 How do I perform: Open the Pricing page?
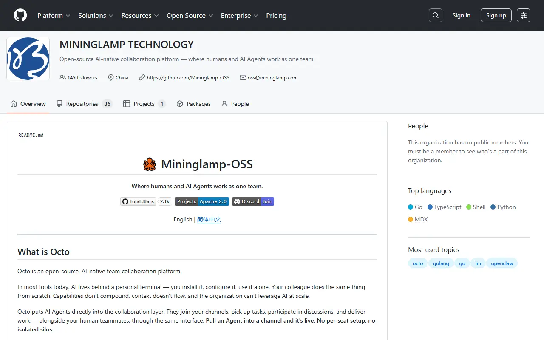point(276,15)
